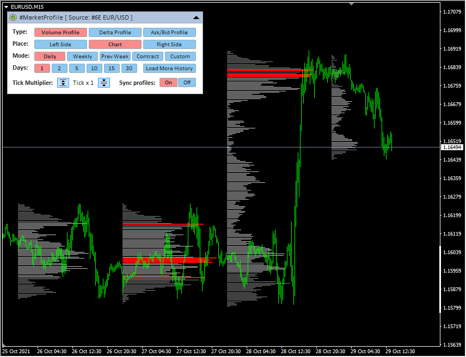Image resolution: width=466 pixels, height=357 pixels.
Task: Click the chart shift triangle marker at top
Action: [352, 4]
